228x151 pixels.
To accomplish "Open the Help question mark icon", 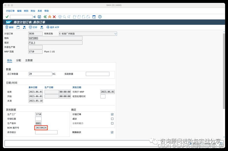I will [x=100, y=17].
